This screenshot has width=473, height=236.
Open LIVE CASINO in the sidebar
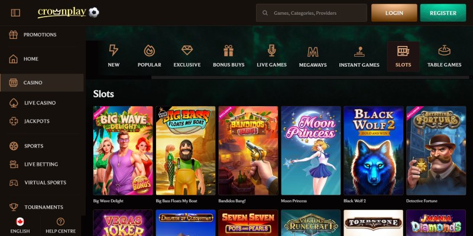click(40, 103)
